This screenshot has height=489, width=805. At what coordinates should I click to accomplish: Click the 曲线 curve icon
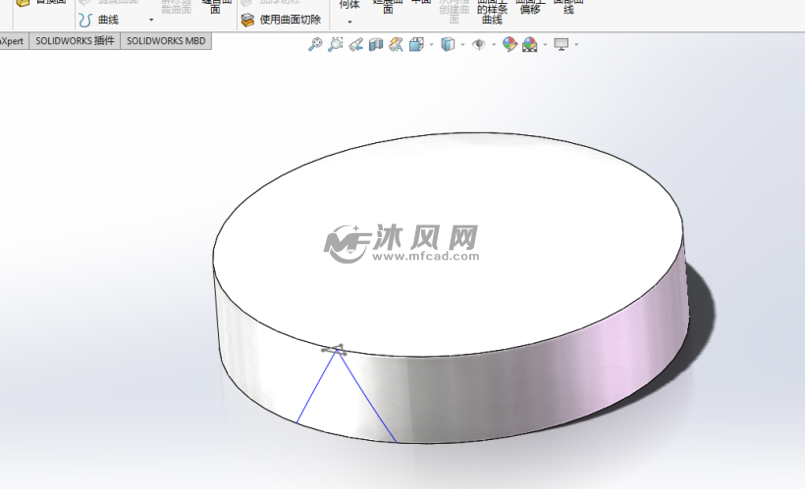click(x=85, y=20)
